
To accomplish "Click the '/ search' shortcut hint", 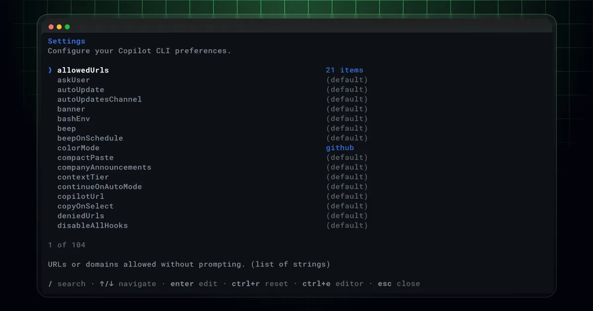I will (x=67, y=284).
